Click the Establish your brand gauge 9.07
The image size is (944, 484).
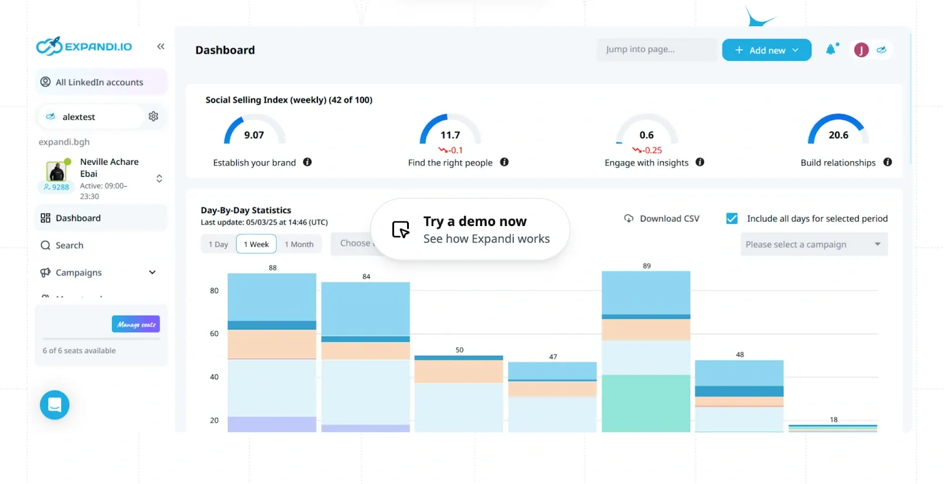coord(254,130)
